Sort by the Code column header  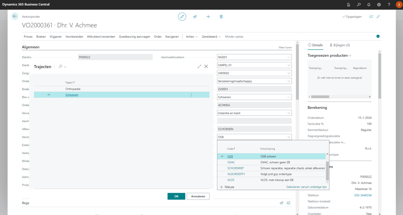click(231, 149)
